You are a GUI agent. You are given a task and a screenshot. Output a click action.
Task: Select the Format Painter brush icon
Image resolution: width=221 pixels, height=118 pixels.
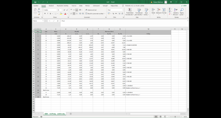coord(39,14)
